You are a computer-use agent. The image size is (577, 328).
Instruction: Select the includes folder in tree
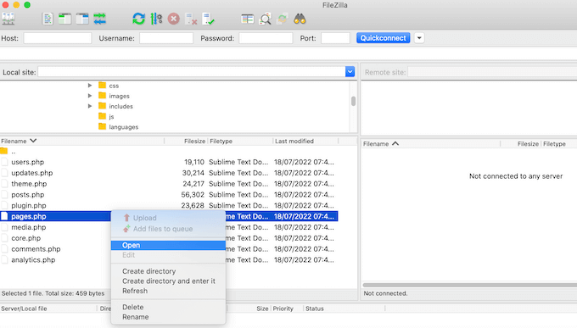pos(115,106)
